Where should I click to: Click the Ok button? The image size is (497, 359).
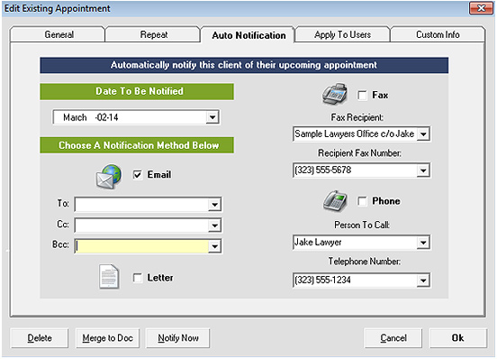point(458,338)
